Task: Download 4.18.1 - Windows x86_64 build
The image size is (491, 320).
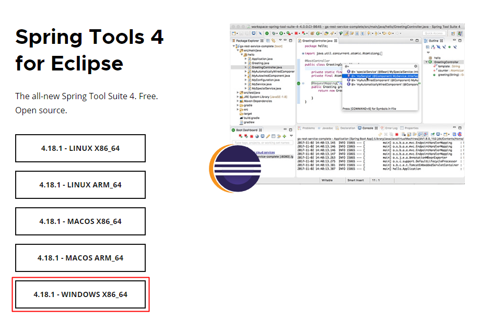Action: coord(80,294)
